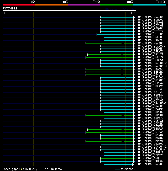Select the UniRef100_P48000 label
The image size is (168, 171).
tap(151, 130)
